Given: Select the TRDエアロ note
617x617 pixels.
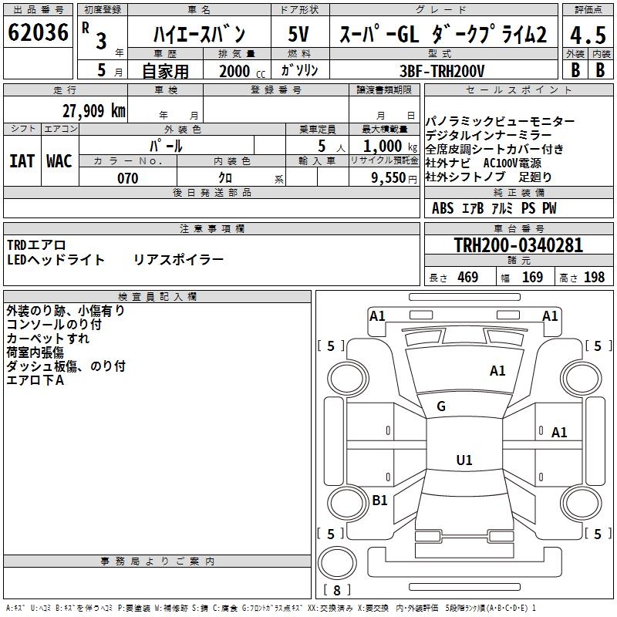Looking at the screenshot, I should (x=36, y=245).
